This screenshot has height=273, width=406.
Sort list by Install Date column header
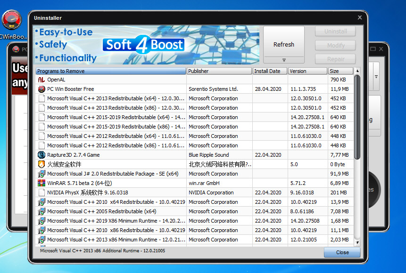tap(270, 71)
